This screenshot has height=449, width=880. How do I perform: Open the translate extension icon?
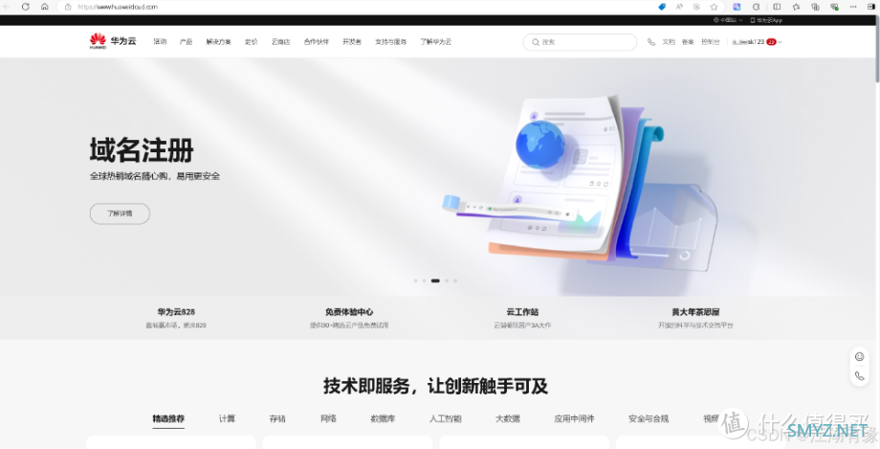pos(737,7)
